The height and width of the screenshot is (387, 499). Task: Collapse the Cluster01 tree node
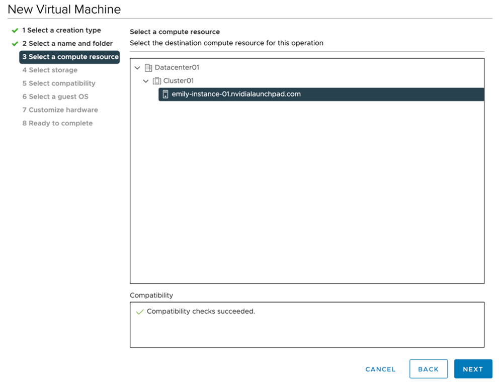point(146,81)
